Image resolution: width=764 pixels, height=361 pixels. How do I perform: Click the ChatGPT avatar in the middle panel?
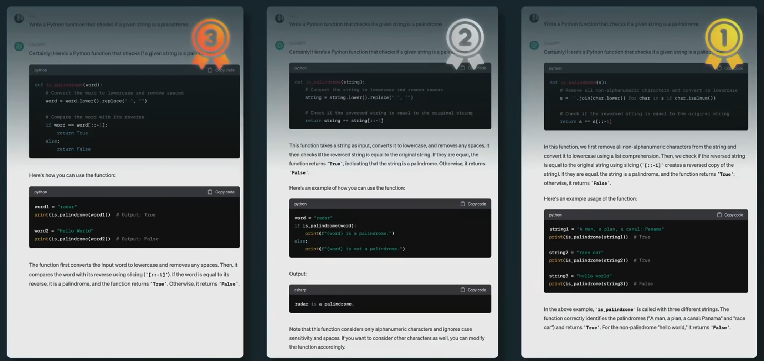coord(280,45)
